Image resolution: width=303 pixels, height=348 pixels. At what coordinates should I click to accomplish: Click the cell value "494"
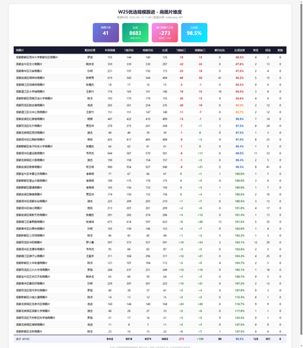[x=165, y=78]
